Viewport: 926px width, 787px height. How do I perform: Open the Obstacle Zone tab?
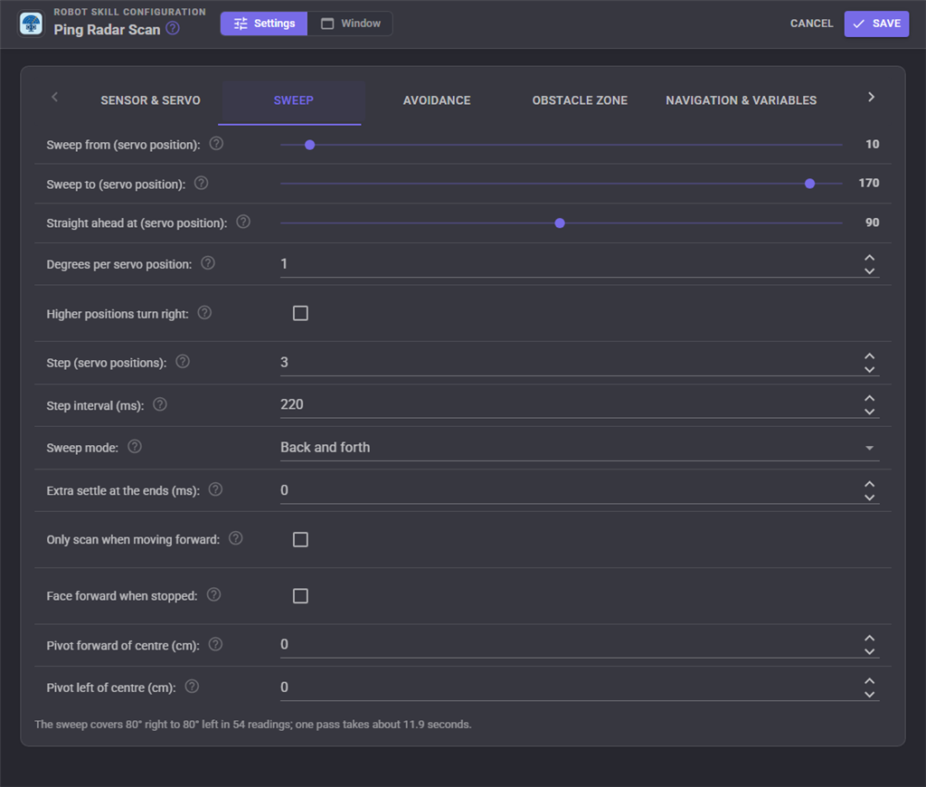[x=580, y=100]
